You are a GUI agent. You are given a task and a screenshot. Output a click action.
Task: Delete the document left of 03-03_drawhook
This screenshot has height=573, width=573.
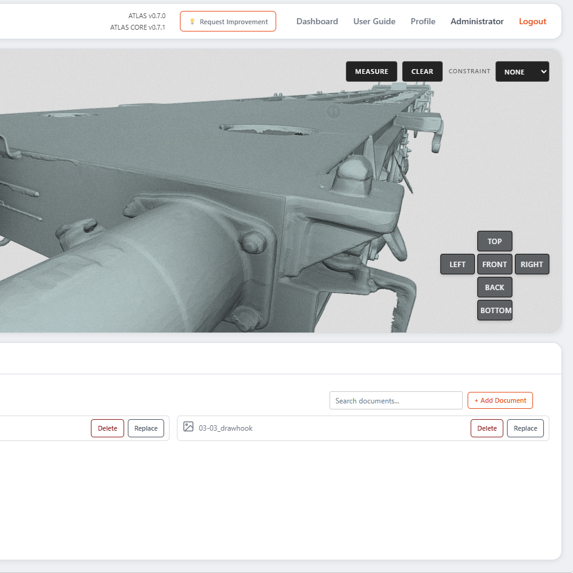(x=107, y=428)
